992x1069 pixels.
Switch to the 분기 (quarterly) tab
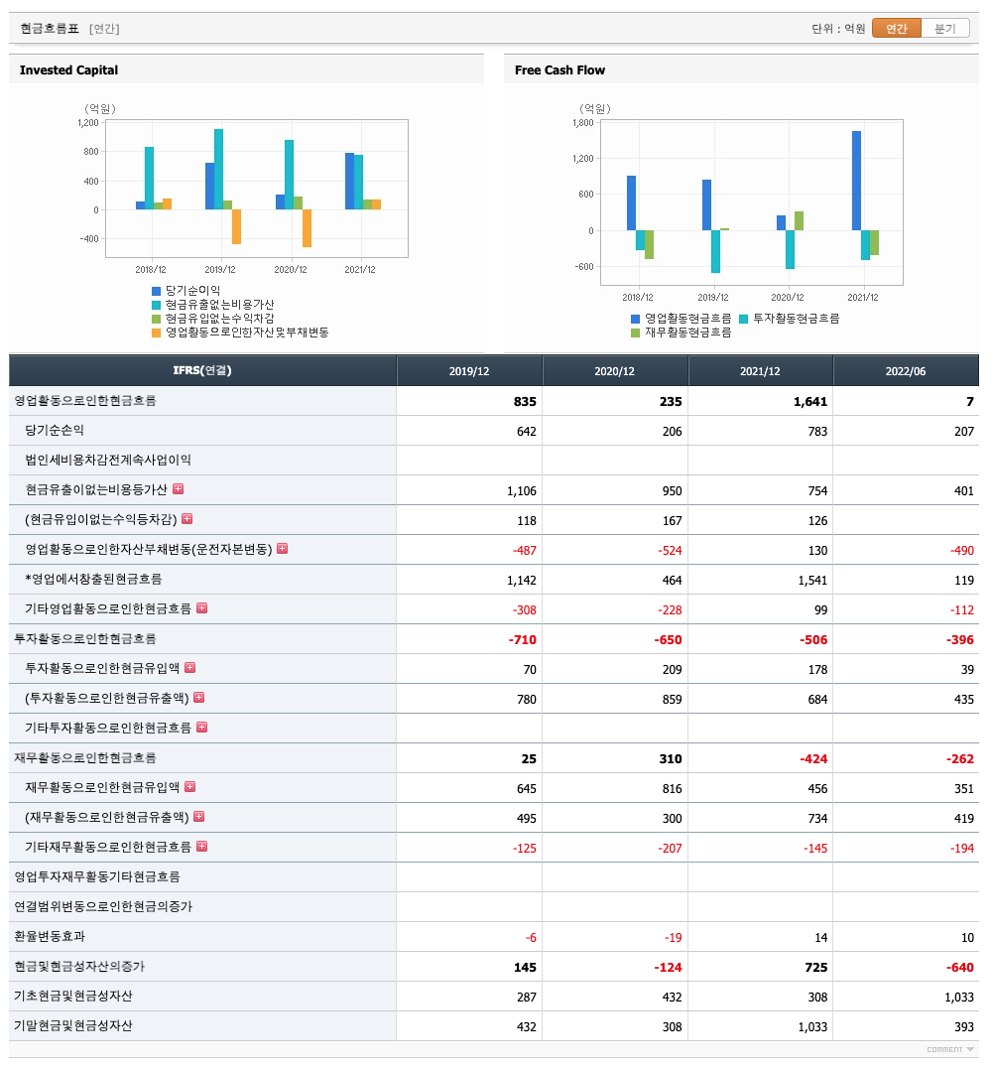[944, 28]
